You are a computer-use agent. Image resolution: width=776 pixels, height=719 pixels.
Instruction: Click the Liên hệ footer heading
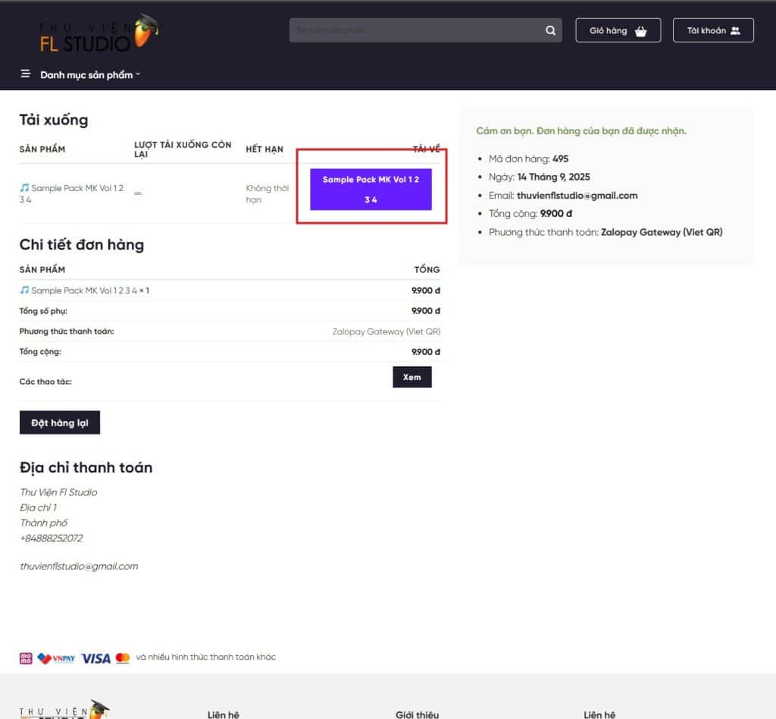click(x=223, y=714)
